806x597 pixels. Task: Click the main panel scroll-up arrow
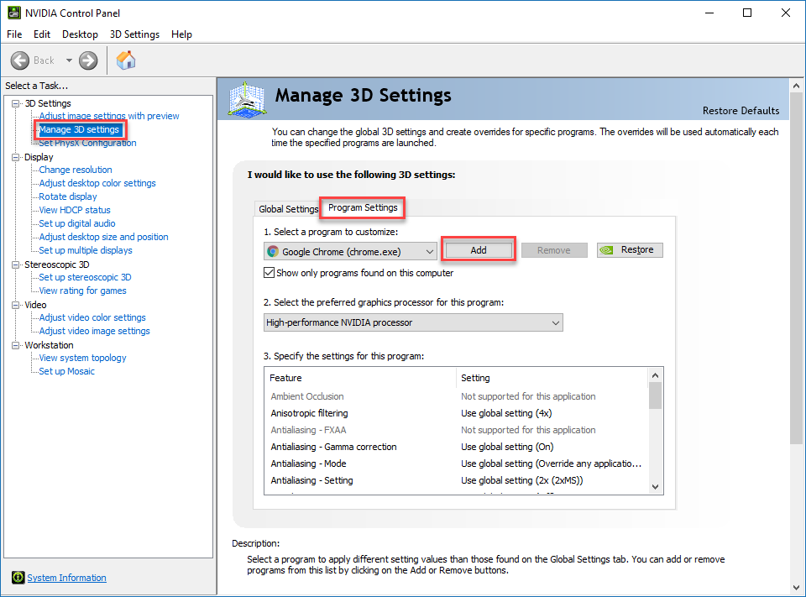pyautogui.click(x=796, y=86)
